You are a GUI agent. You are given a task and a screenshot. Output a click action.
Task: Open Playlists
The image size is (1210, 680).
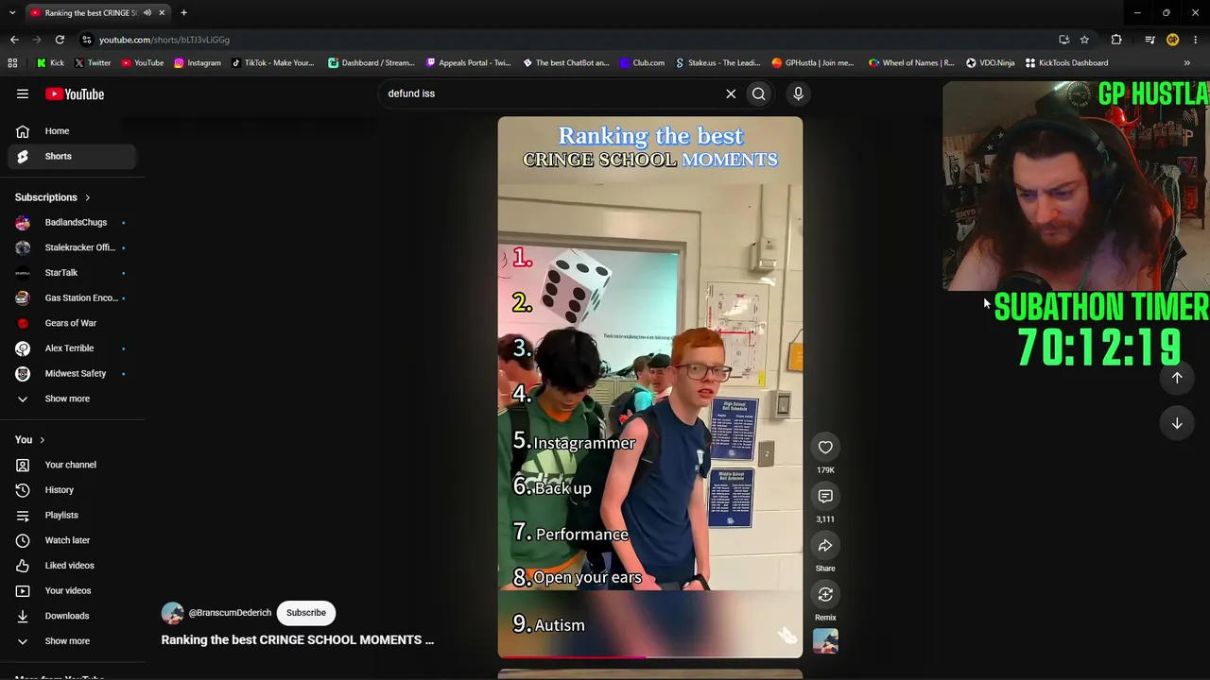click(72, 515)
